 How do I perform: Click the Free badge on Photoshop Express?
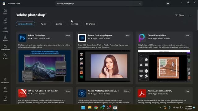tap(128, 36)
